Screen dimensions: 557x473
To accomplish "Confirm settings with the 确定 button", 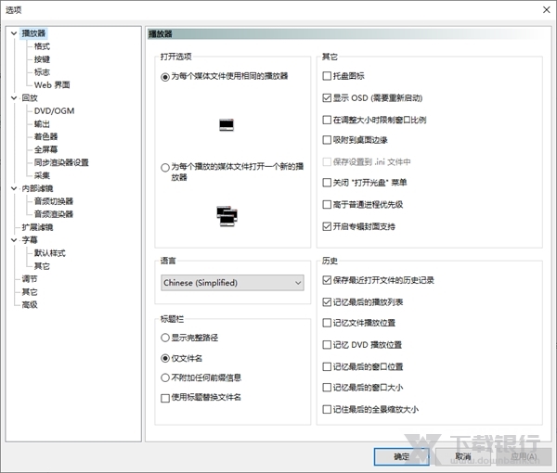I will click(401, 456).
